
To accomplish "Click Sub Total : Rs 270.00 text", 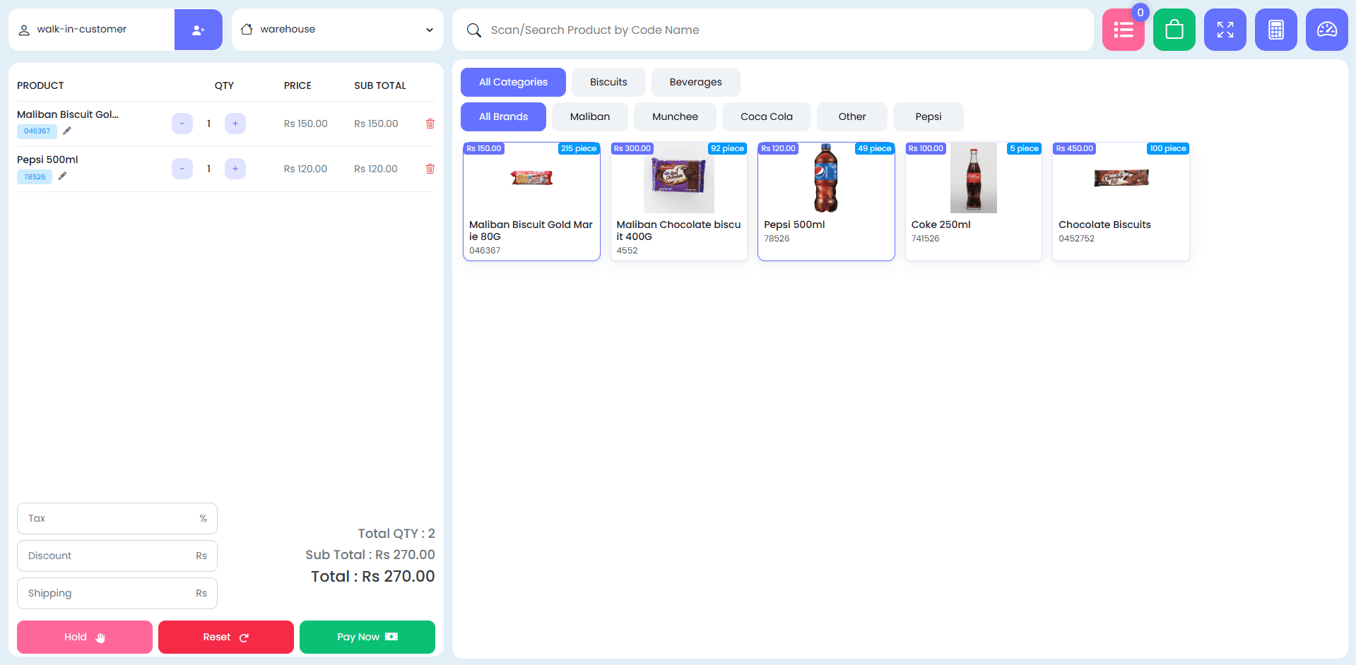I will 370,555.
